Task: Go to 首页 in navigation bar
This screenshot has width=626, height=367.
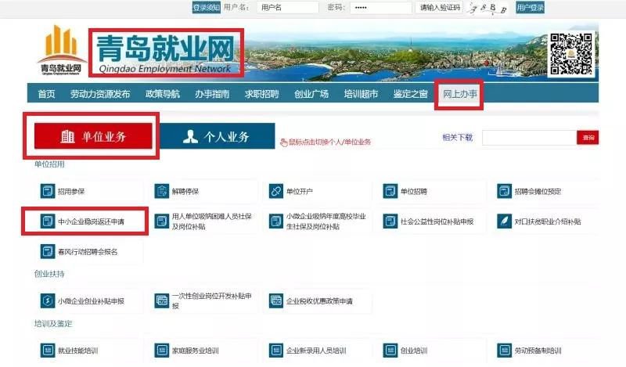Action: pos(46,94)
